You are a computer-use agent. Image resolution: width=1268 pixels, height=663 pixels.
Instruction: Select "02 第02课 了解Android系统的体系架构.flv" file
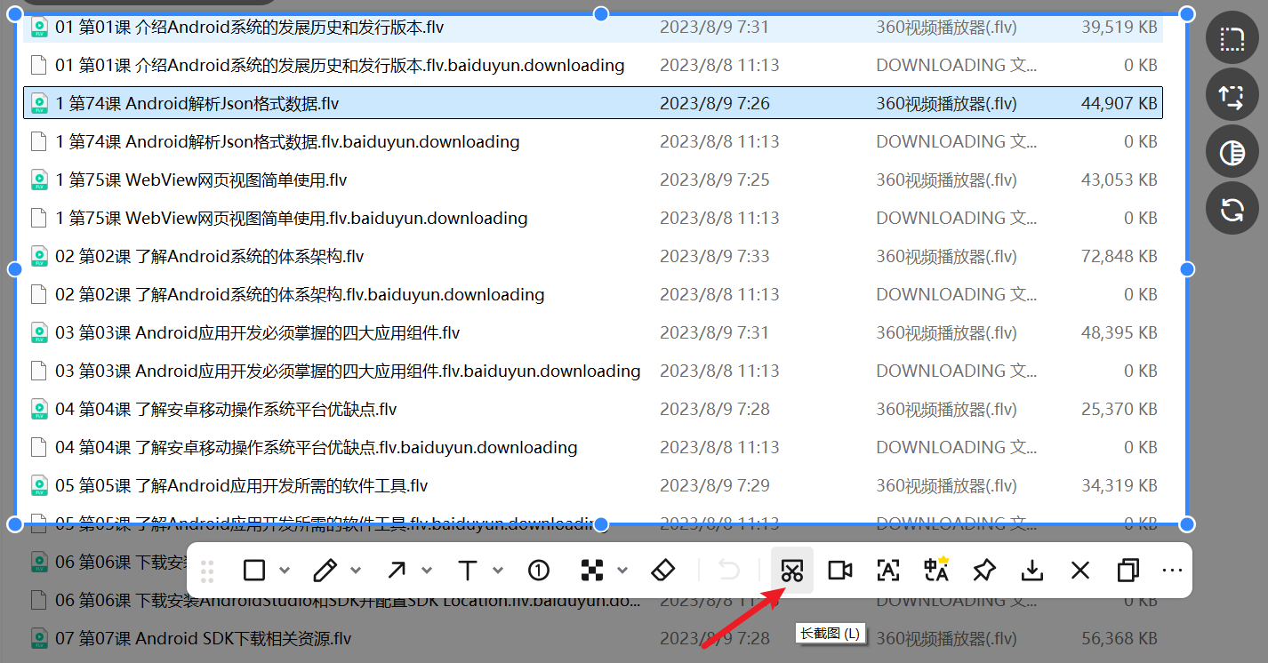[x=210, y=256]
